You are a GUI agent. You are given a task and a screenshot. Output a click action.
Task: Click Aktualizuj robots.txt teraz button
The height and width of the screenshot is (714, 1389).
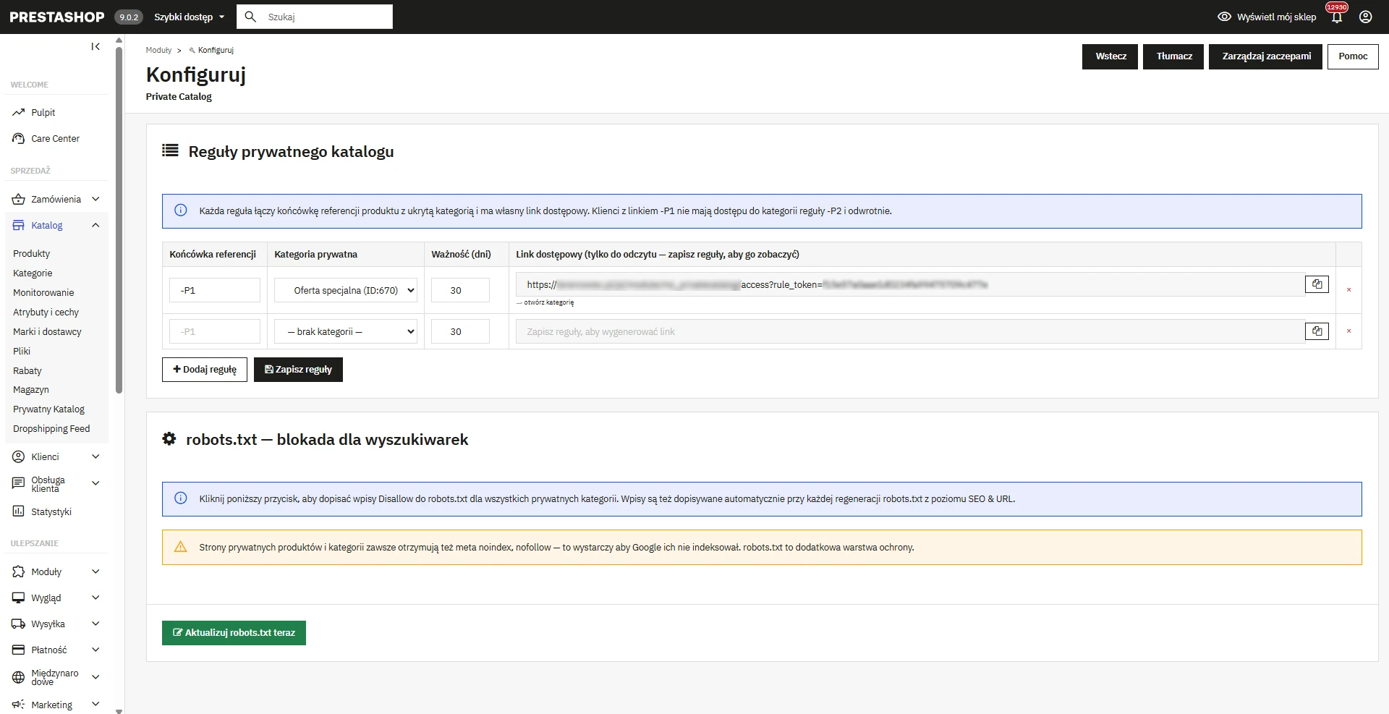[234, 633]
